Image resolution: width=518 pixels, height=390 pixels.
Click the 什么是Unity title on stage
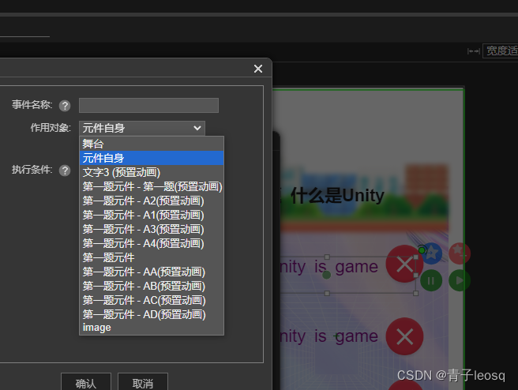click(337, 196)
